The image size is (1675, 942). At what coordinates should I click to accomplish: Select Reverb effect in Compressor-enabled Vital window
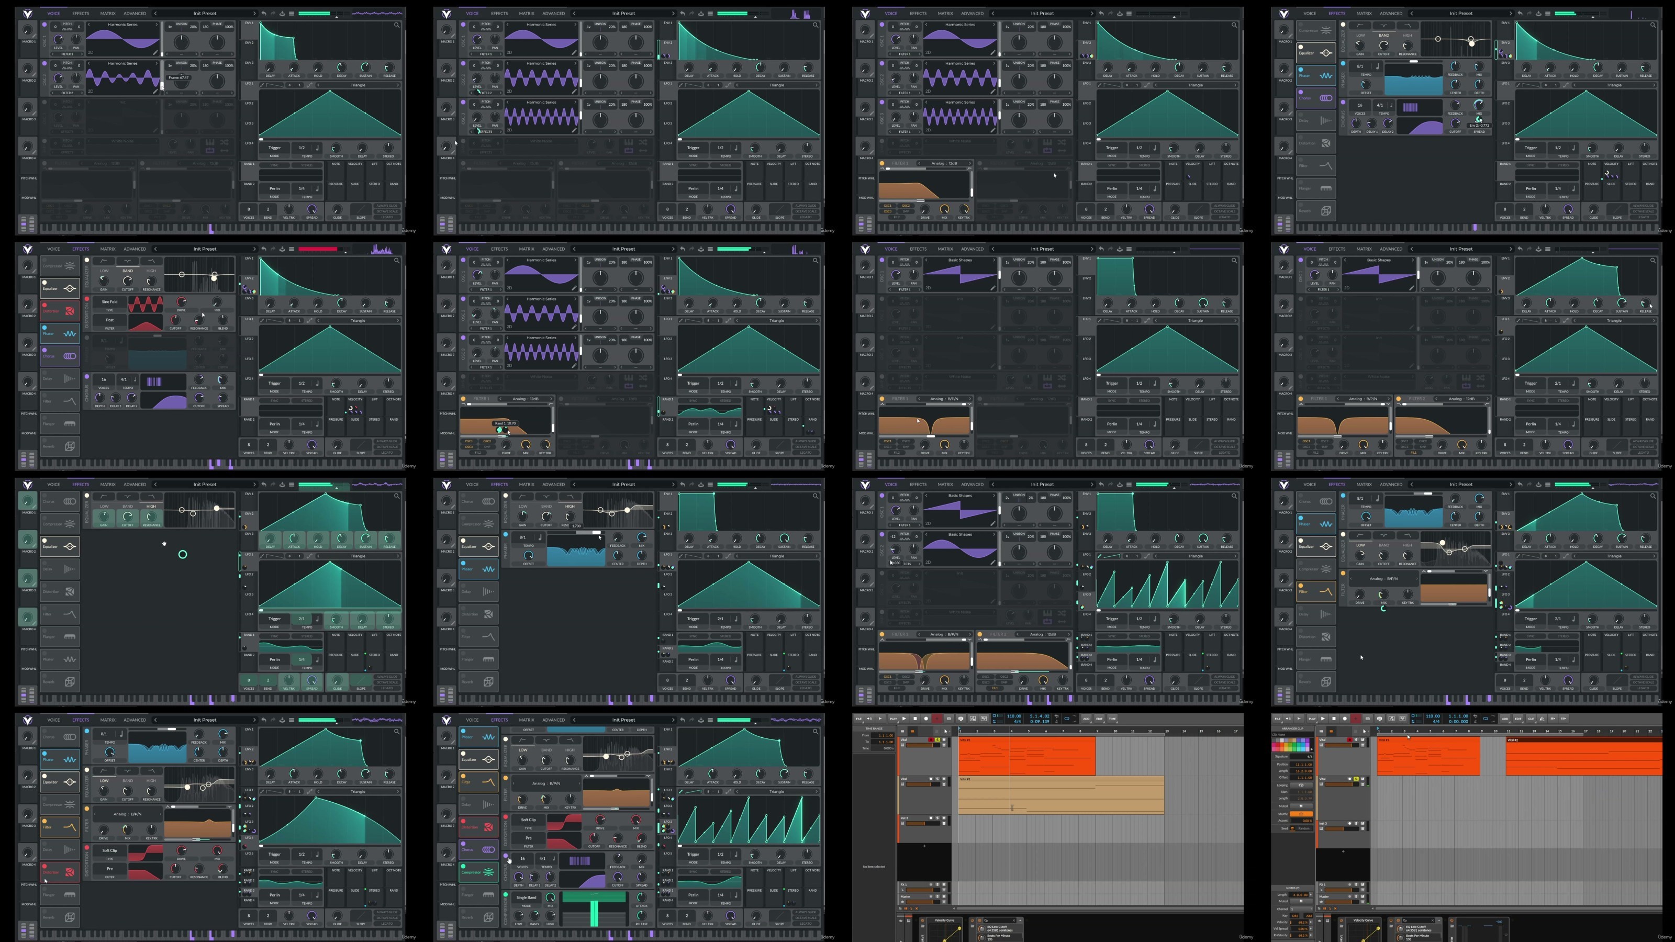(479, 918)
